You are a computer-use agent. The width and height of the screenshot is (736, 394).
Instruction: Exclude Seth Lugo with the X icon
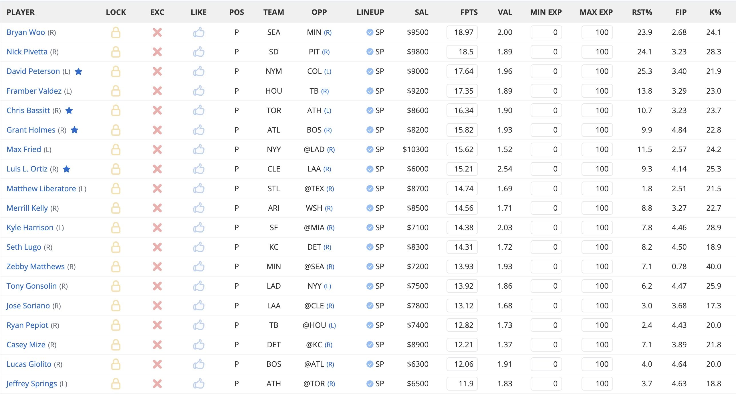pyautogui.click(x=157, y=247)
